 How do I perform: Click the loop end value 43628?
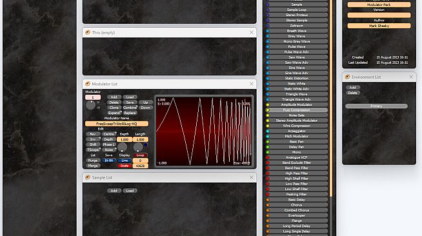[140, 166]
